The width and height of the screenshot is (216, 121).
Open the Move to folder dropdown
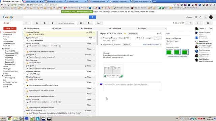[81, 23]
